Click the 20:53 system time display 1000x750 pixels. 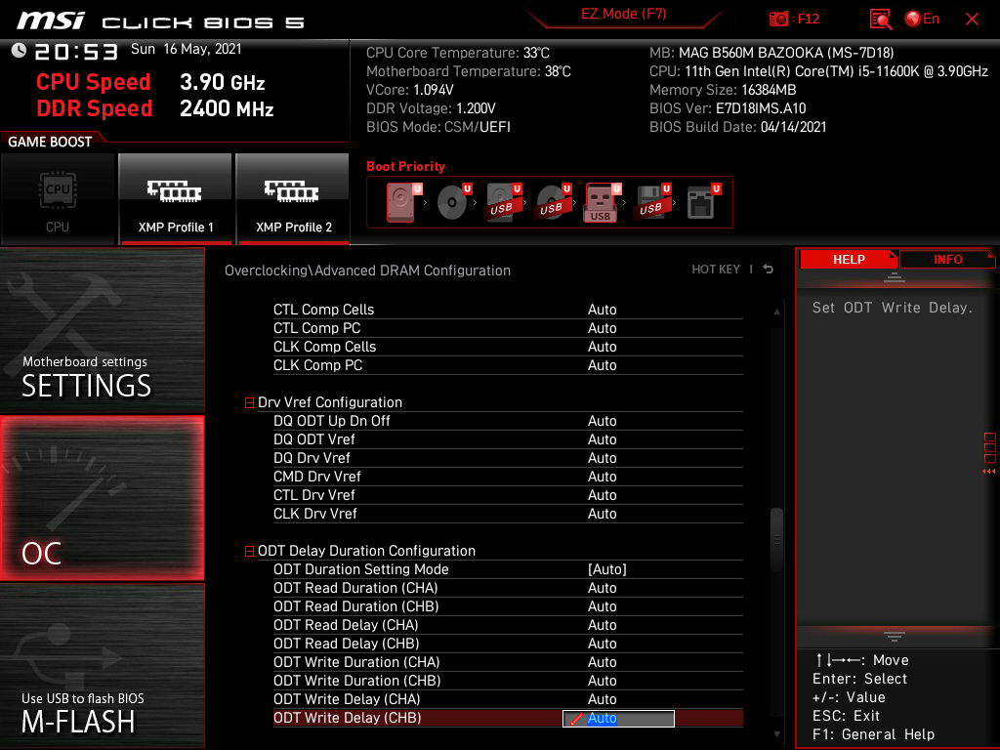(x=76, y=52)
